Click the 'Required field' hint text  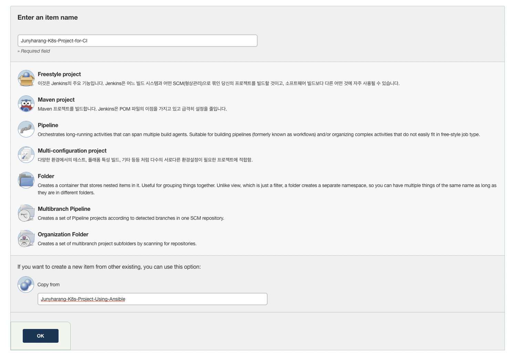click(34, 51)
